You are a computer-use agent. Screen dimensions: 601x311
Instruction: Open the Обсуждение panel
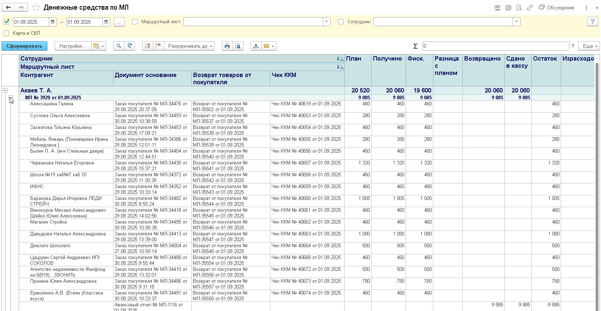point(556,8)
